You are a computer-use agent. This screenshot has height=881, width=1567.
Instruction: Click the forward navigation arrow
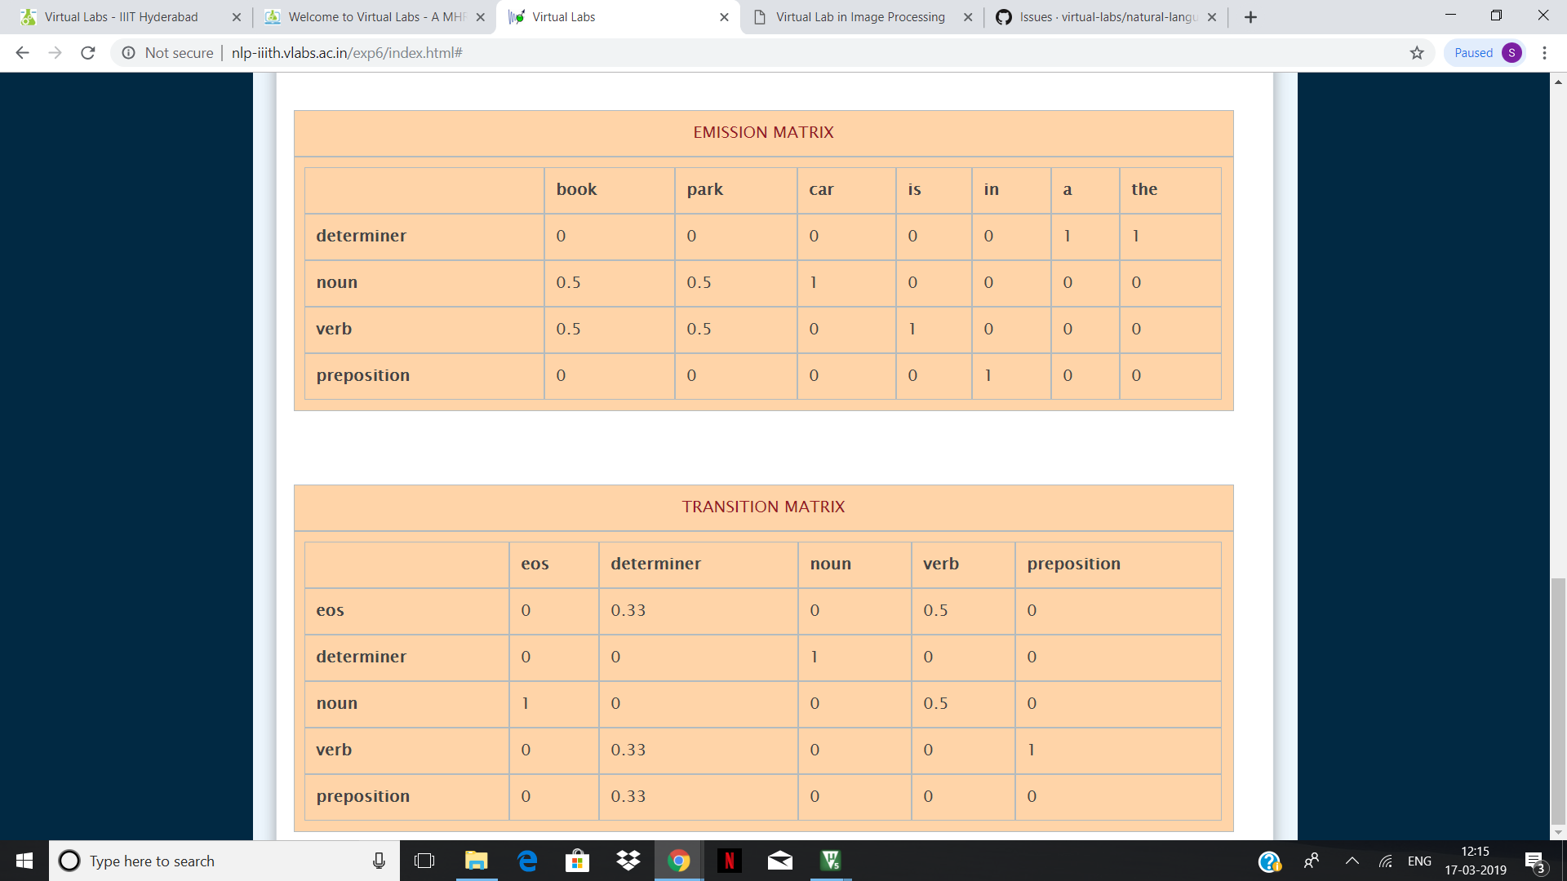[x=55, y=52]
